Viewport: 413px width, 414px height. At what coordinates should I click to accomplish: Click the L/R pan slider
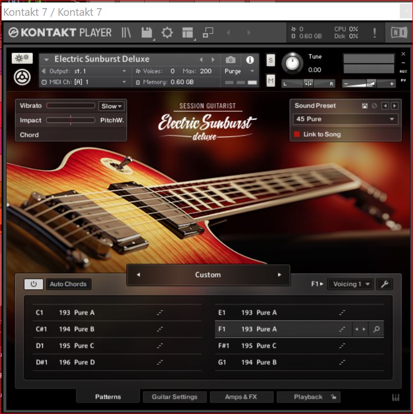[x=308, y=84]
